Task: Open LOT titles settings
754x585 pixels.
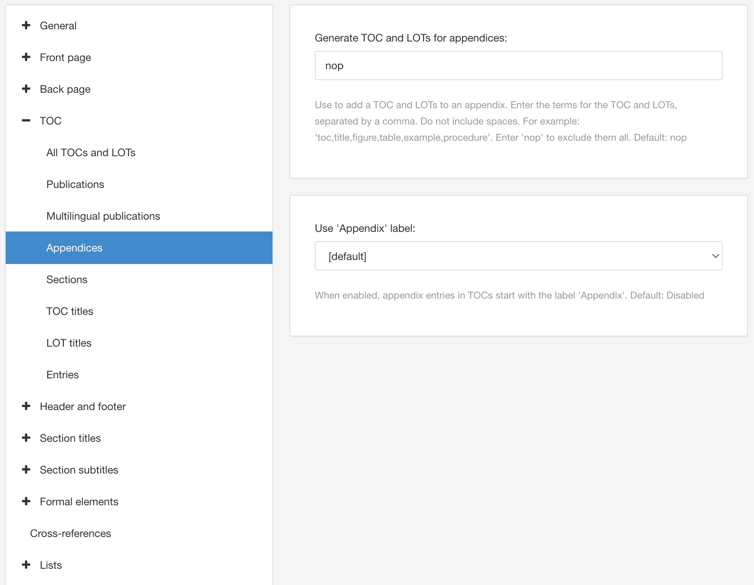Action: pos(69,343)
